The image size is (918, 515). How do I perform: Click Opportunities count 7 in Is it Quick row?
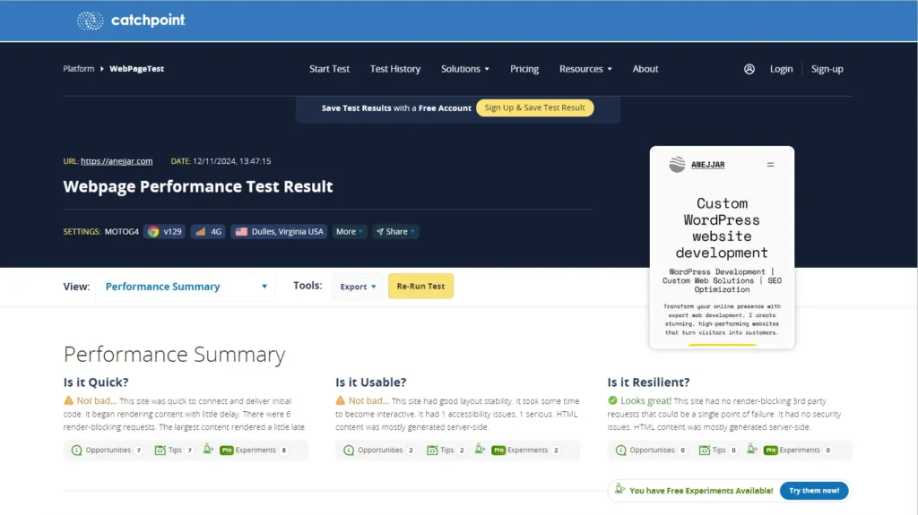point(139,450)
